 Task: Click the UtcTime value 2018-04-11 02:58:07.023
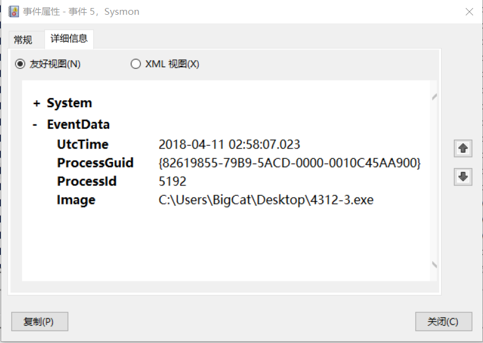[x=229, y=145]
